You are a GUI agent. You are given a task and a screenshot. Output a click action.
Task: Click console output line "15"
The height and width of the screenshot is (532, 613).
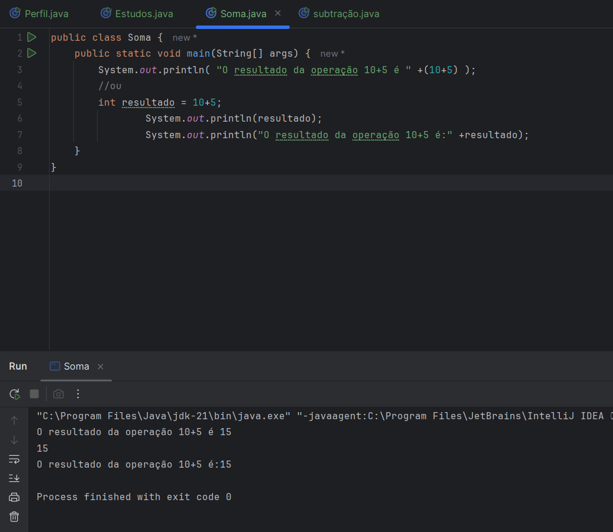(x=42, y=448)
